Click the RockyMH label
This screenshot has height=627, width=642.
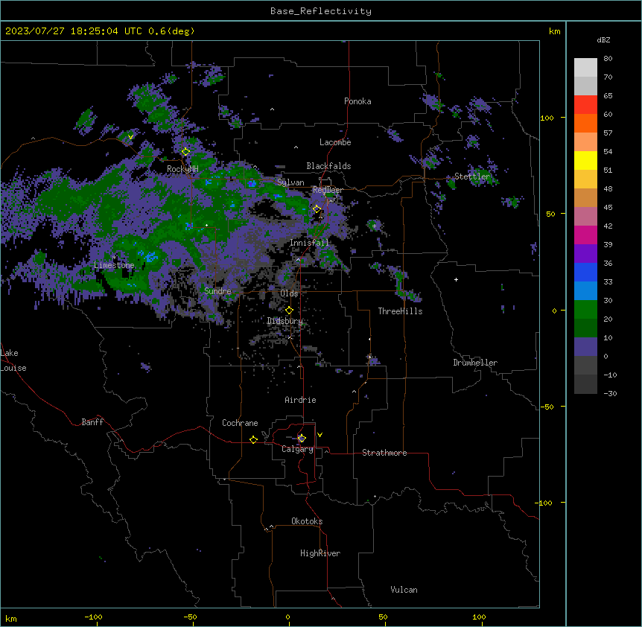[182, 169]
